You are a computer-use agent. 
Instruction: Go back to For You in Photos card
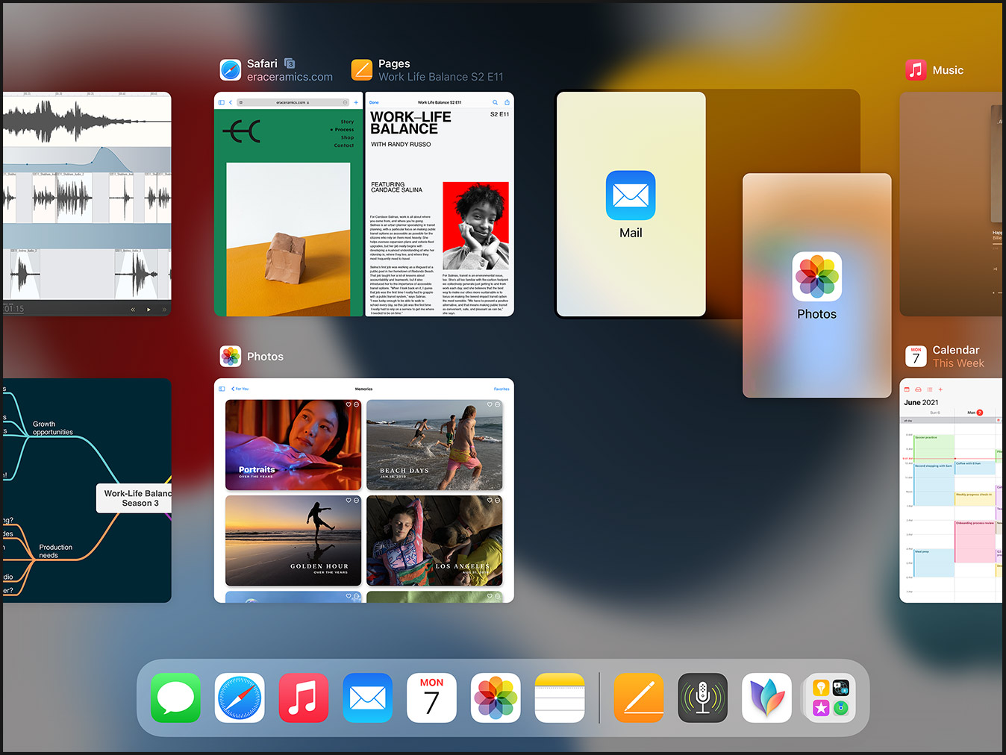pyautogui.click(x=240, y=389)
